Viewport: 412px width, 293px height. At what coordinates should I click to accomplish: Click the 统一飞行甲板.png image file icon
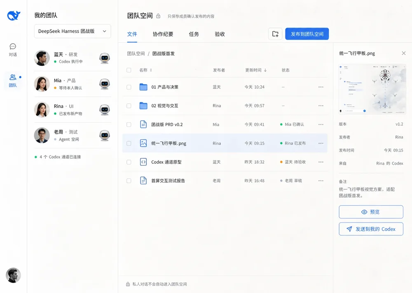(143, 143)
